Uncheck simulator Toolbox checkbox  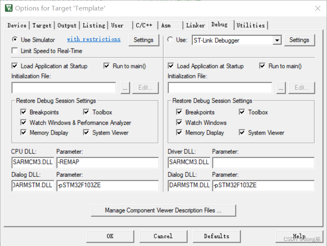86,112
